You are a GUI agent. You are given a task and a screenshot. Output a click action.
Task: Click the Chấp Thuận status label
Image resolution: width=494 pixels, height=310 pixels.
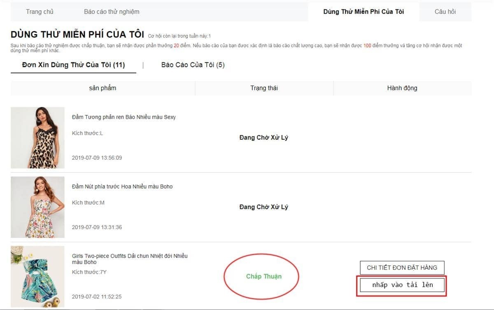(263, 276)
